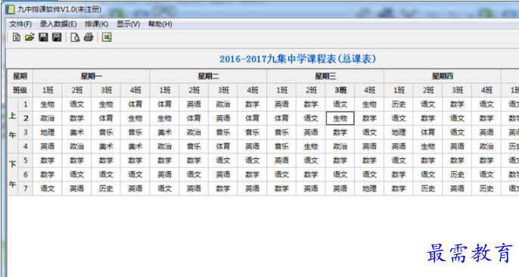Select 星期四 1班 period 1 历史 cell
The image size is (519, 277).
(399, 104)
